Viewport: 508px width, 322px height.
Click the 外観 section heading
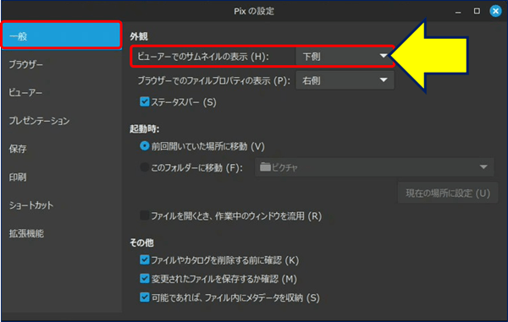(139, 36)
